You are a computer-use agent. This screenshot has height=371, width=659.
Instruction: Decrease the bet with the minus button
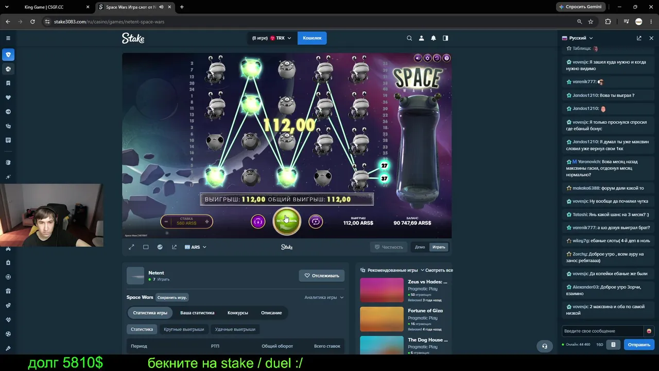click(x=166, y=222)
